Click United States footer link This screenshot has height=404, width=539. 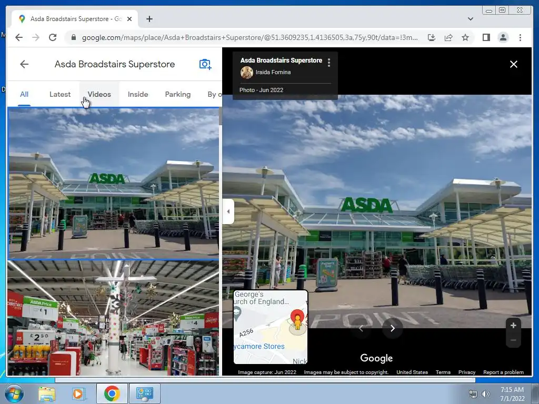tap(412, 372)
